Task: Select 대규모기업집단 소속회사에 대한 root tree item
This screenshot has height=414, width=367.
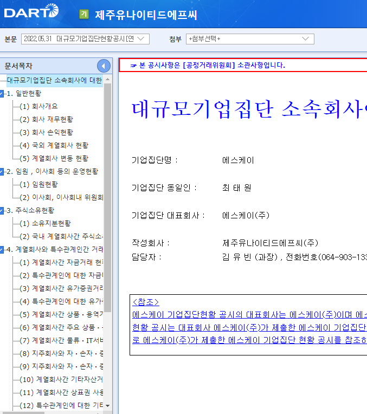Action: [x=54, y=80]
